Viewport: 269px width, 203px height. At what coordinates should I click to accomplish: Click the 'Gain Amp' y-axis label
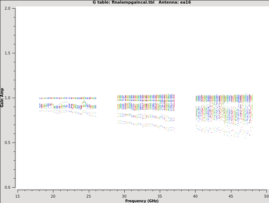tap(3, 97)
